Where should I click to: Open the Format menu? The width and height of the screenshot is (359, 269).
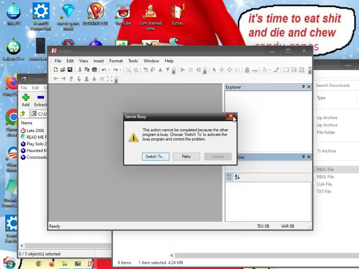coord(116,61)
